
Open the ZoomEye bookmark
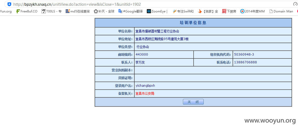157,11
